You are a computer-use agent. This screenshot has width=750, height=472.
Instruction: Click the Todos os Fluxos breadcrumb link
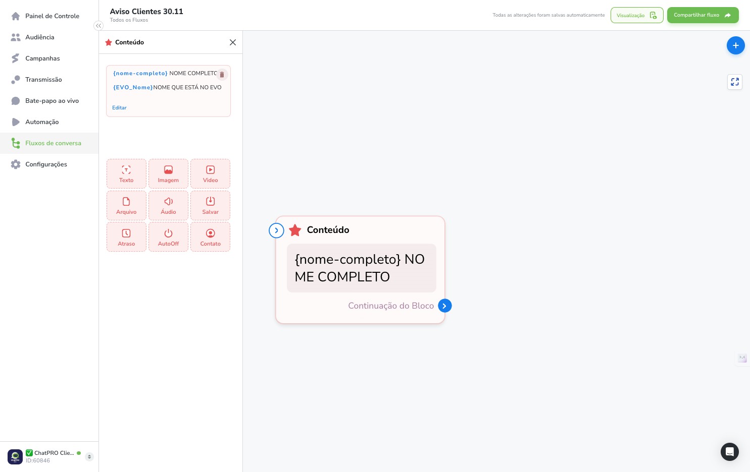pyautogui.click(x=129, y=20)
